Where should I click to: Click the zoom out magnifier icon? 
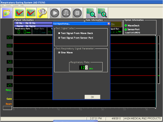(90, 13)
